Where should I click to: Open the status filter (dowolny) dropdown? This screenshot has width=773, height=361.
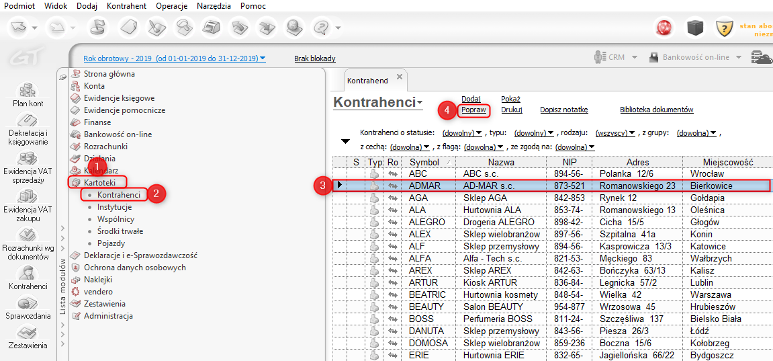tap(462, 133)
